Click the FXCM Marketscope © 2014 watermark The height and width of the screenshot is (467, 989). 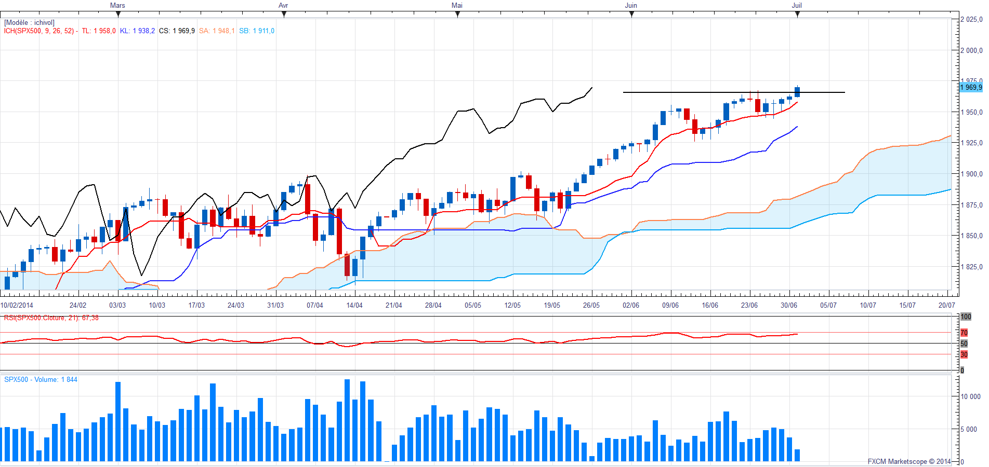coord(909,461)
